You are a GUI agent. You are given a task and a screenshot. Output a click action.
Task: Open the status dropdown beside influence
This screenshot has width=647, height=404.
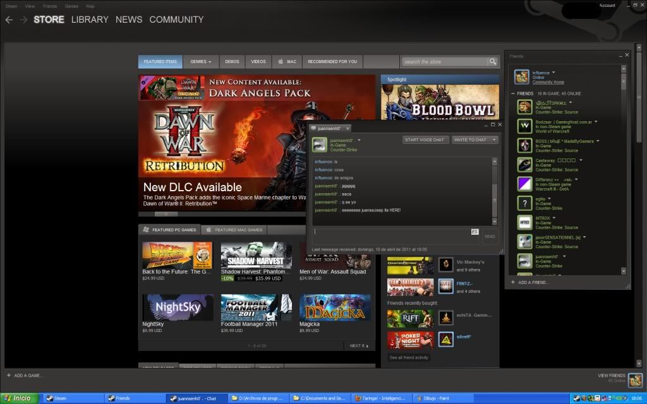tap(553, 73)
